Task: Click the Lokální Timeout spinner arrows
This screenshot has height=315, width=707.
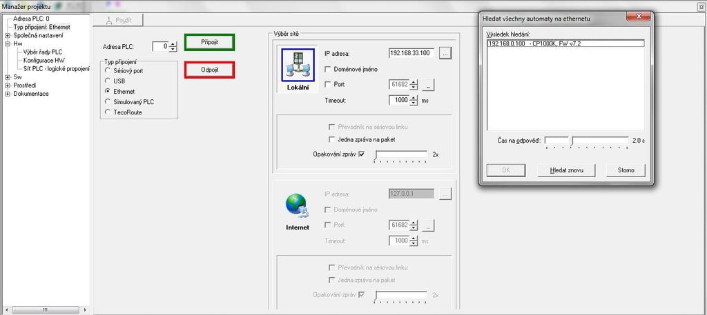Action: pyautogui.click(x=414, y=101)
